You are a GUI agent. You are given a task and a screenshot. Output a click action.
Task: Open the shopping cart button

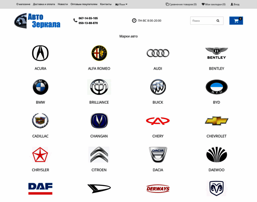(x=236, y=21)
